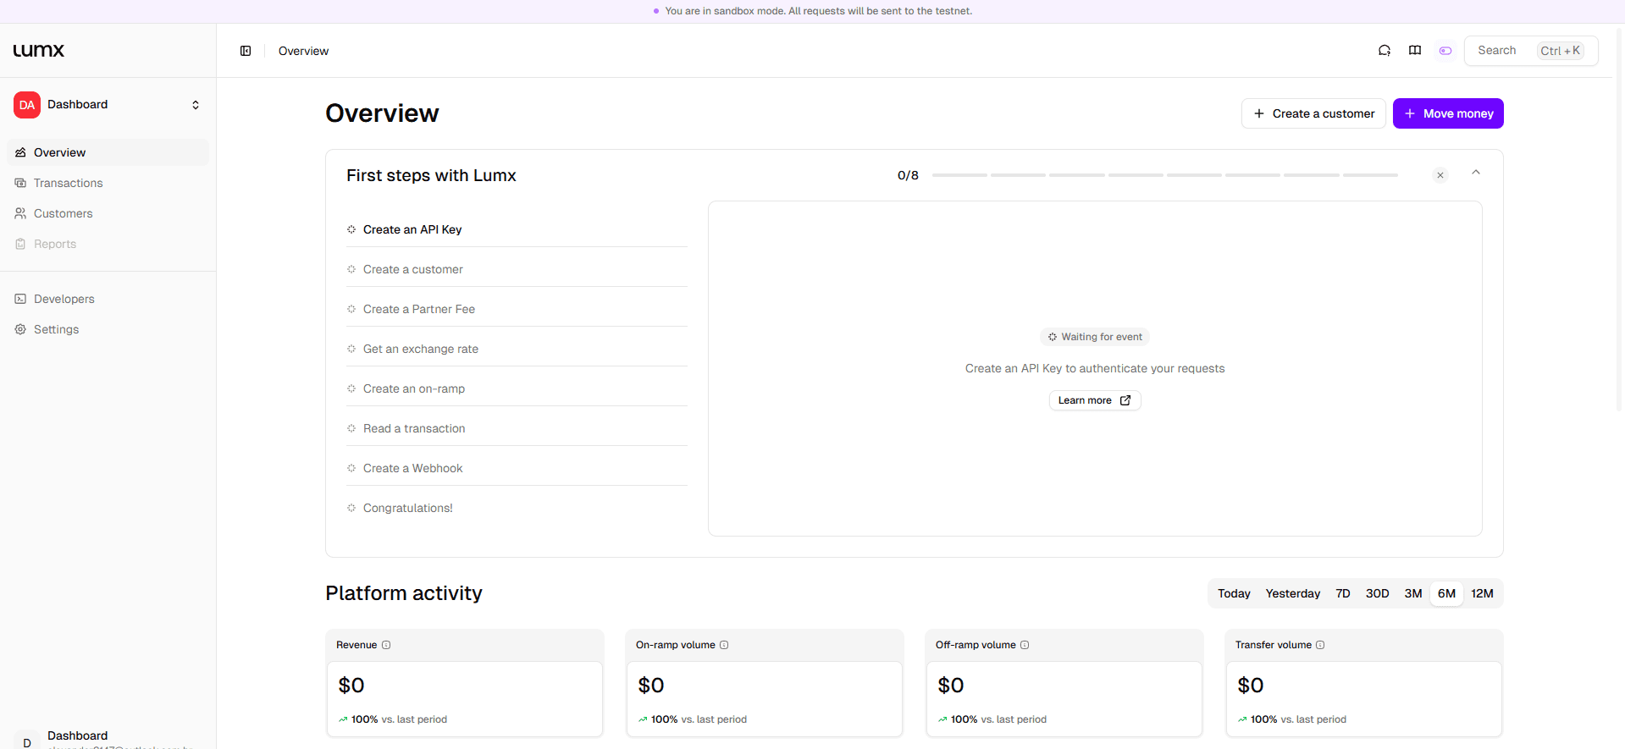Dismiss the First steps with Lumx card
Viewport: 1625px width, 749px height.
[1440, 175]
